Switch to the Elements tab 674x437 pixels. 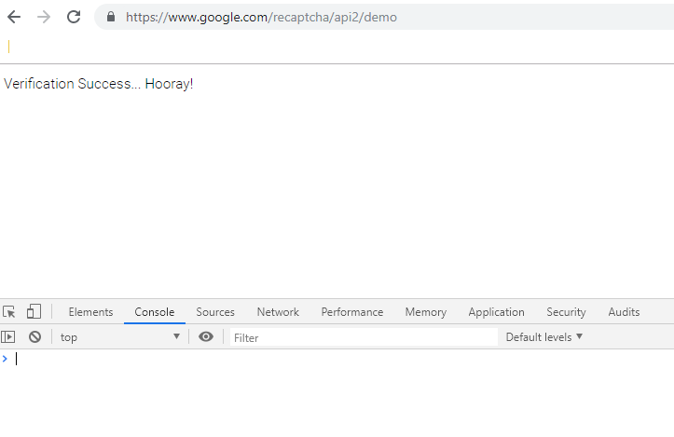tap(90, 312)
